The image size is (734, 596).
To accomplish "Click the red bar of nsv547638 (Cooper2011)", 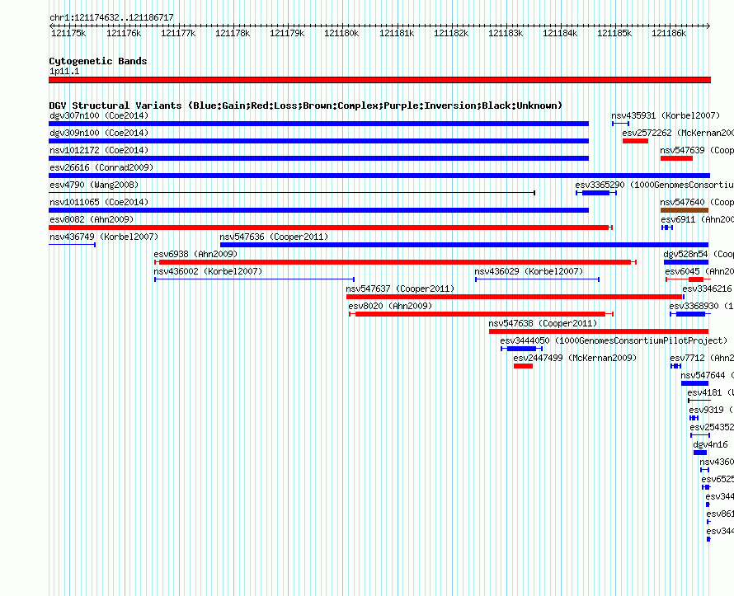I will pyautogui.click(x=599, y=331).
